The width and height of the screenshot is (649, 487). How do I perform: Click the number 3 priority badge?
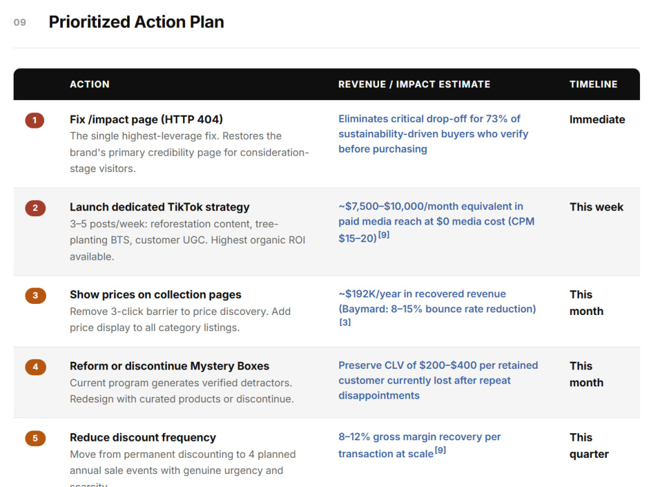[x=35, y=295]
